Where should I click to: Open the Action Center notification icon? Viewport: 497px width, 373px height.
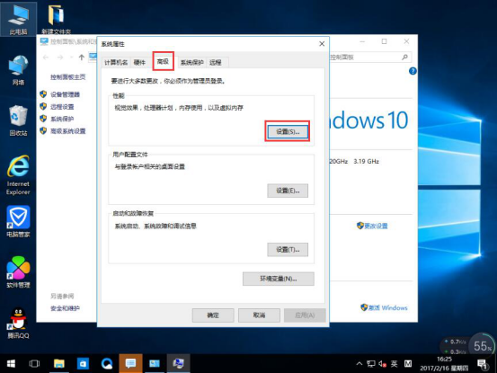point(483,364)
